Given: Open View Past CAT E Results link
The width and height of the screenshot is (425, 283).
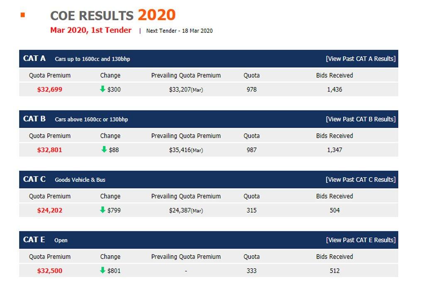Looking at the screenshot, I should (x=361, y=240).
